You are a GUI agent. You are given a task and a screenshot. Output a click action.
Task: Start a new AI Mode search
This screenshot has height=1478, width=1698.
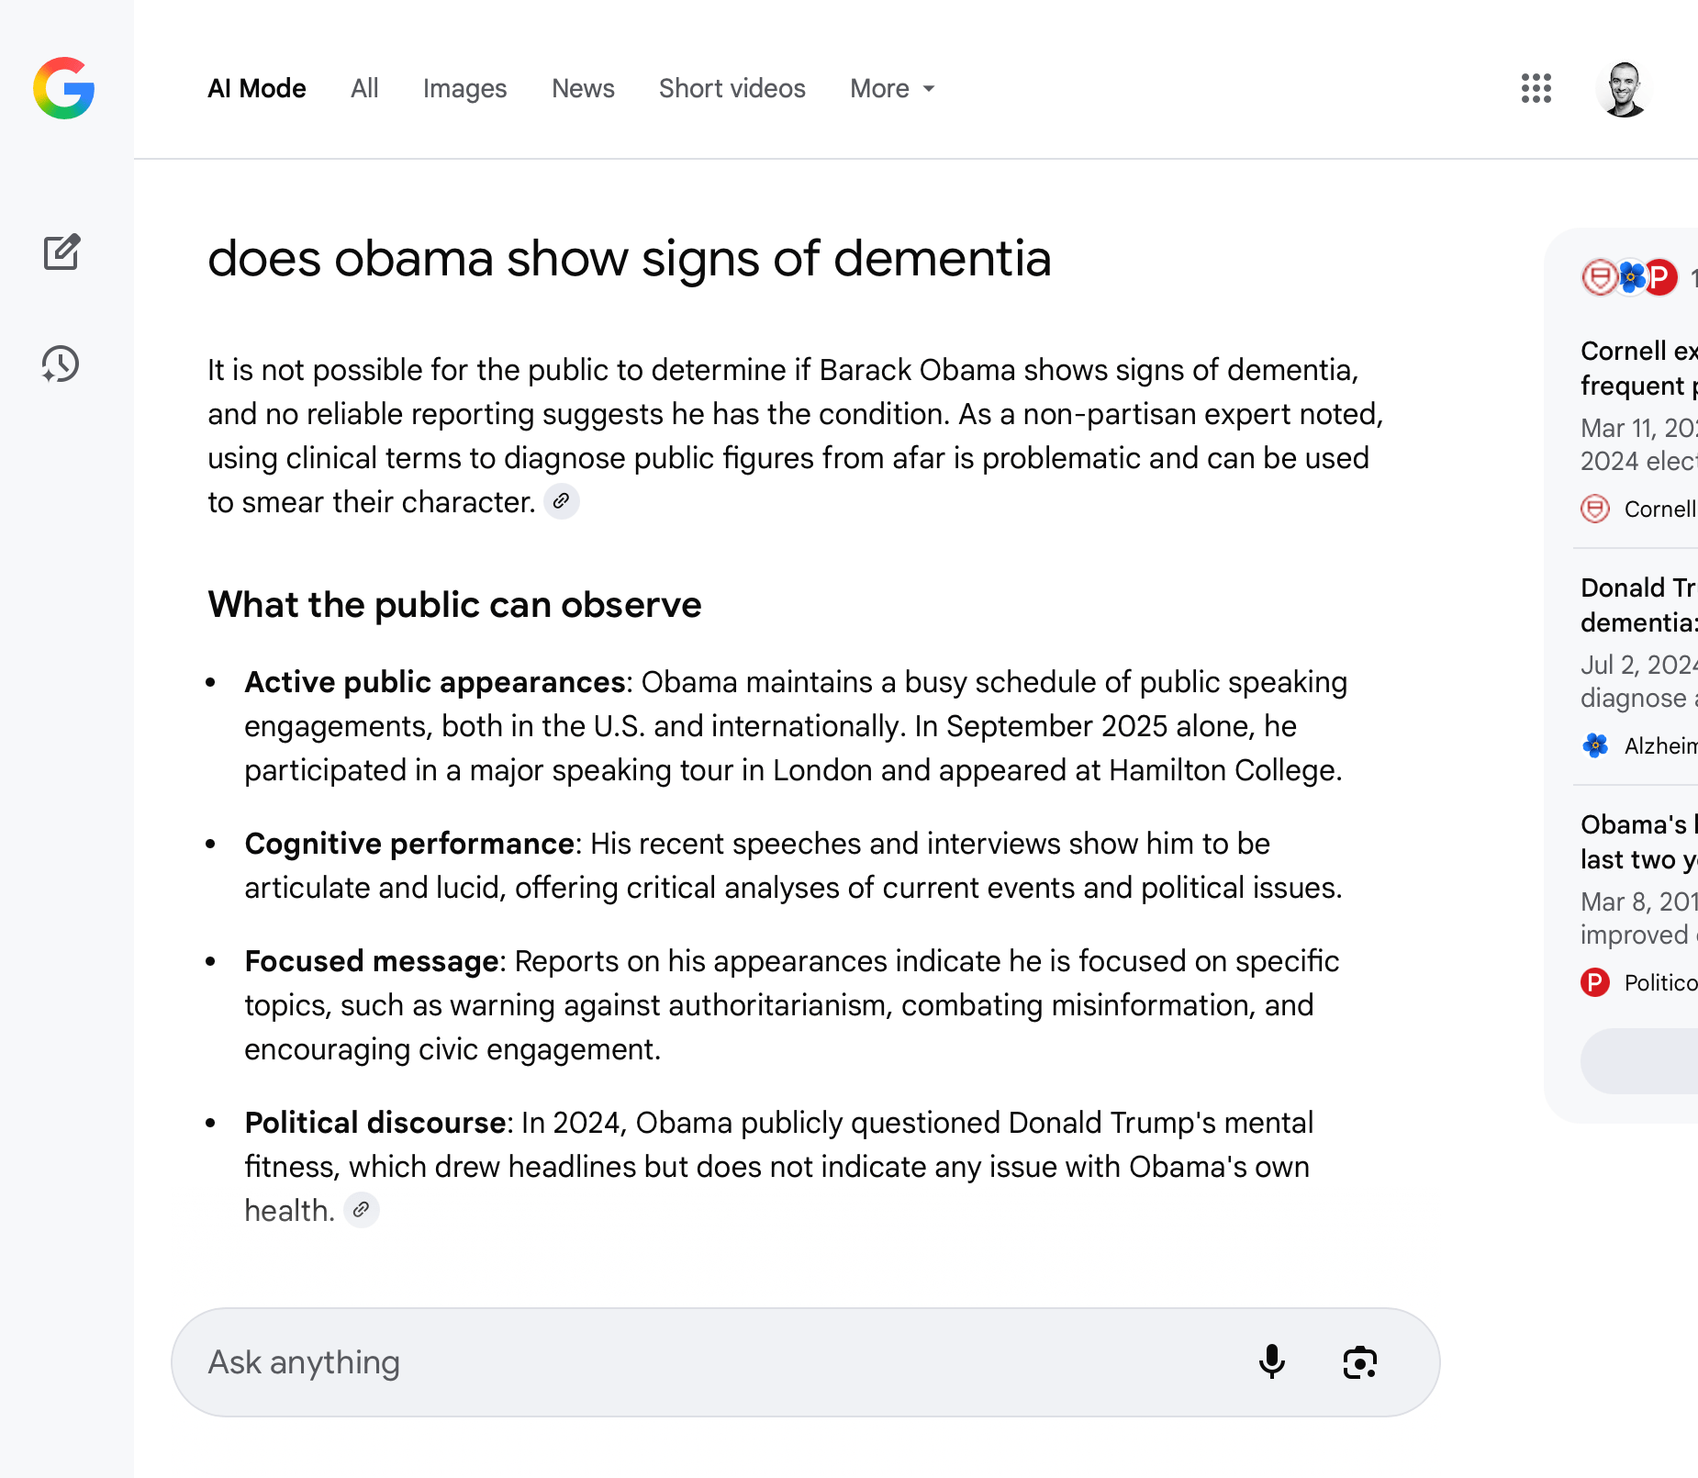61,252
